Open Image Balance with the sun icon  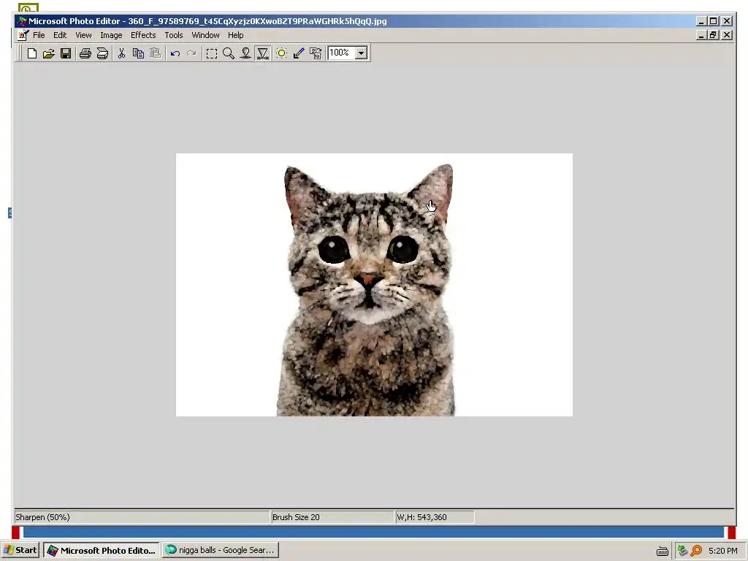pos(282,53)
